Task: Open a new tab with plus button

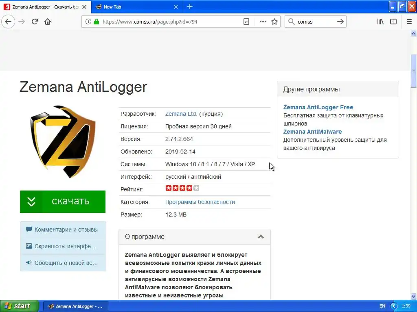Action: tap(190, 6)
